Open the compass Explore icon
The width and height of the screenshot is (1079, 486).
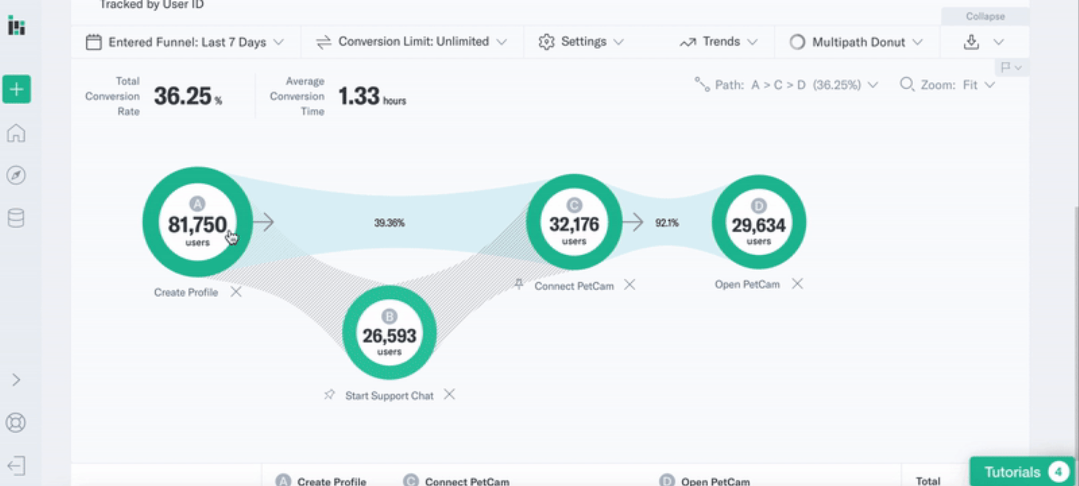pos(16,175)
